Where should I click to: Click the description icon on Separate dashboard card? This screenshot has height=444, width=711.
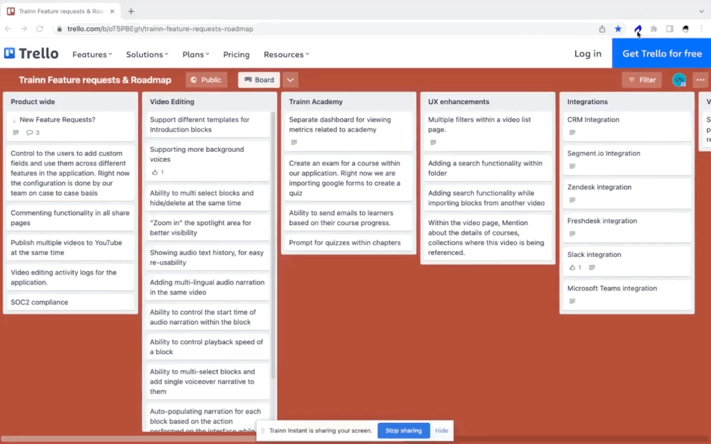click(x=294, y=142)
